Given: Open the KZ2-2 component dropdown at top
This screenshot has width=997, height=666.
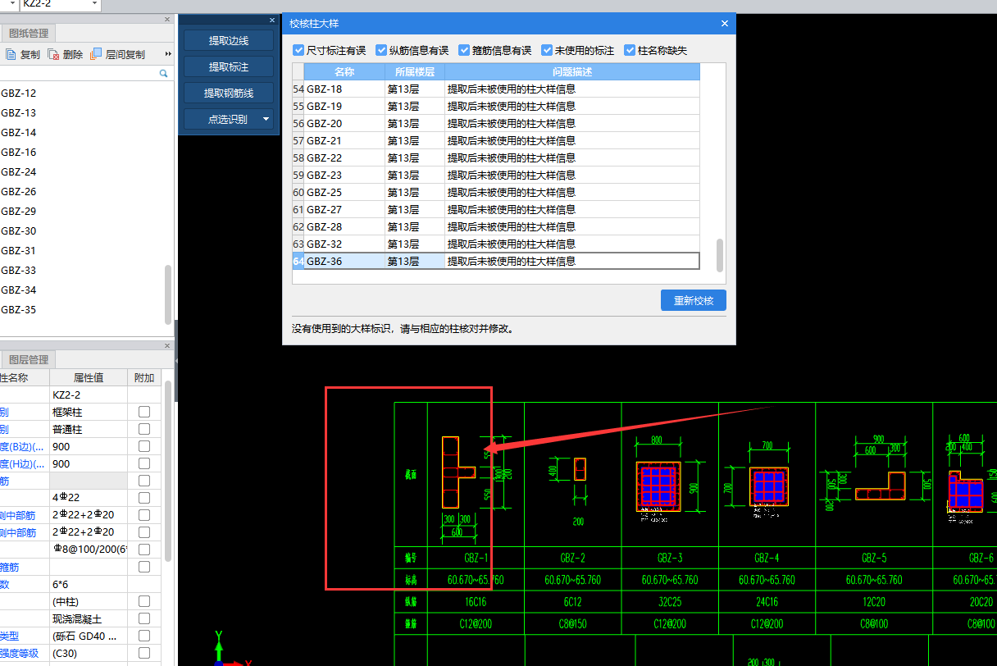Looking at the screenshot, I should (95, 4).
